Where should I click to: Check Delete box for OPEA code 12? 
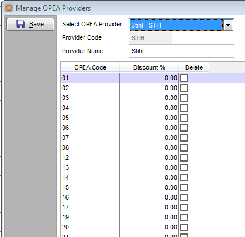pyautogui.click(x=184, y=158)
